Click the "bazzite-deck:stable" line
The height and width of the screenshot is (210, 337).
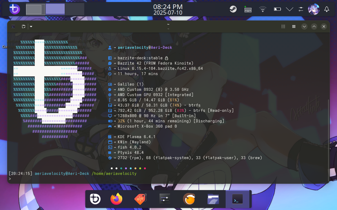click(140, 58)
